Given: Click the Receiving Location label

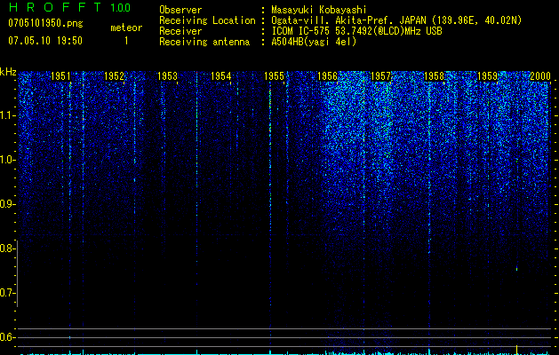Looking at the screenshot, I should (207, 20).
